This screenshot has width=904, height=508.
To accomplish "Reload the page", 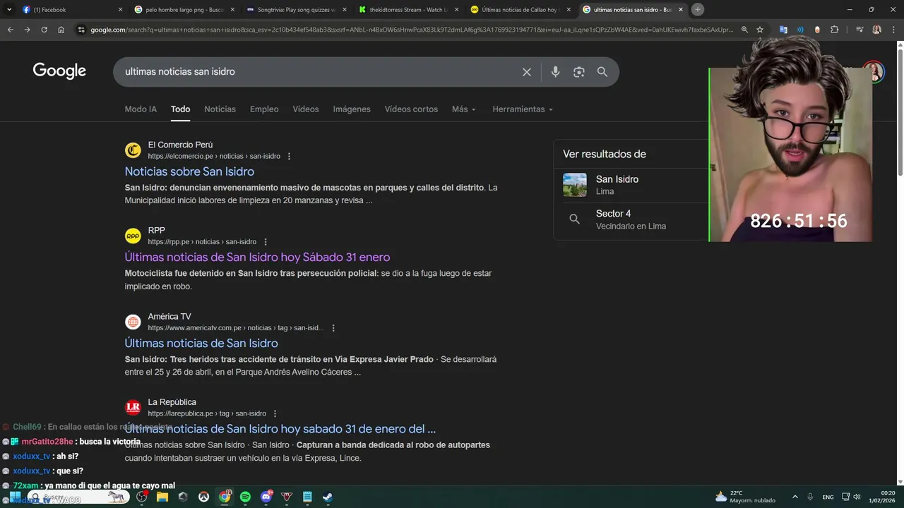I will pyautogui.click(x=44, y=30).
